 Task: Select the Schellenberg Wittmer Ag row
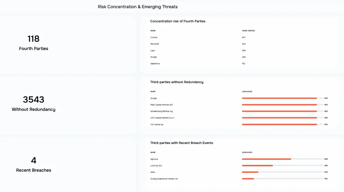[161, 111]
